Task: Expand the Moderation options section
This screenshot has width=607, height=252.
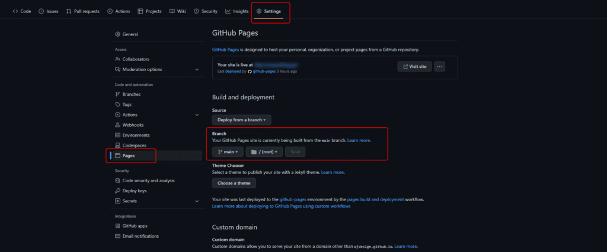Action: (x=197, y=70)
